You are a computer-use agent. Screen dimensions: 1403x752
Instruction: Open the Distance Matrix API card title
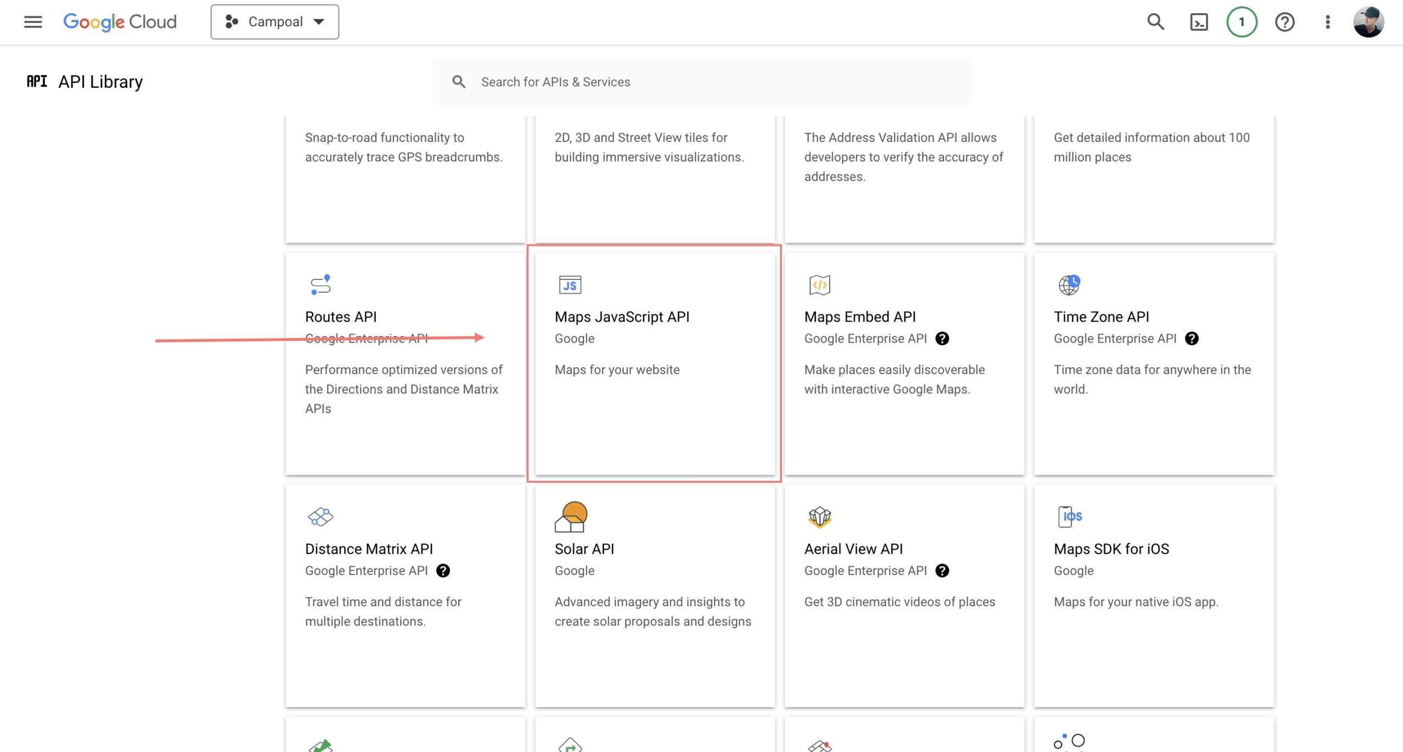pyautogui.click(x=369, y=549)
